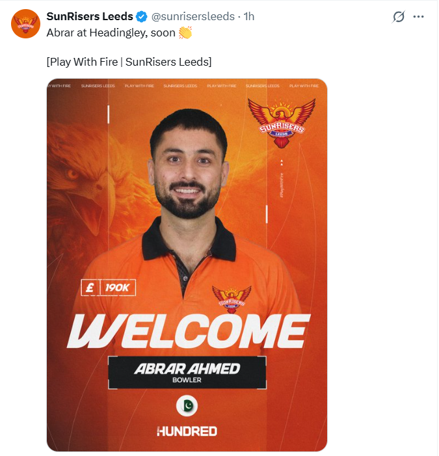Click the 190K price label
Image resolution: width=439 pixels, height=456 pixels.
(117, 288)
